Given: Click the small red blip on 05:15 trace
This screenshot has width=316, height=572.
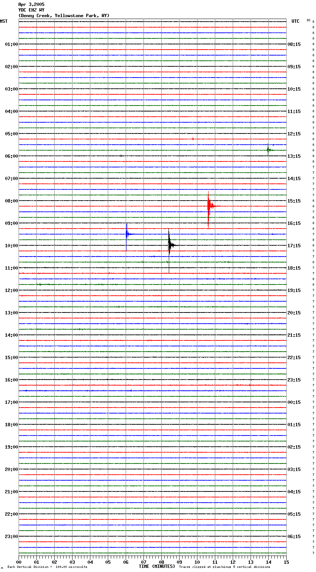Looking at the screenshot, I should tap(193, 139).
